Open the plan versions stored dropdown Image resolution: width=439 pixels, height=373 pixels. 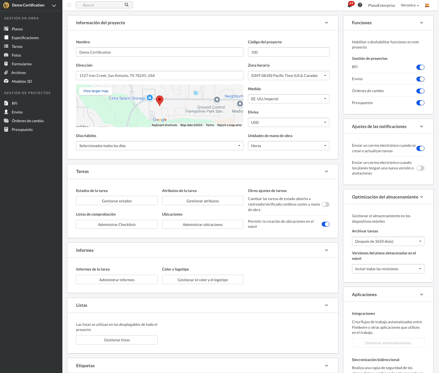388,269
